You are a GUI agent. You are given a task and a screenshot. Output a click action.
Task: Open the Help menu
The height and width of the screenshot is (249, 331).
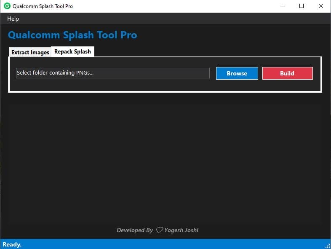[13, 19]
